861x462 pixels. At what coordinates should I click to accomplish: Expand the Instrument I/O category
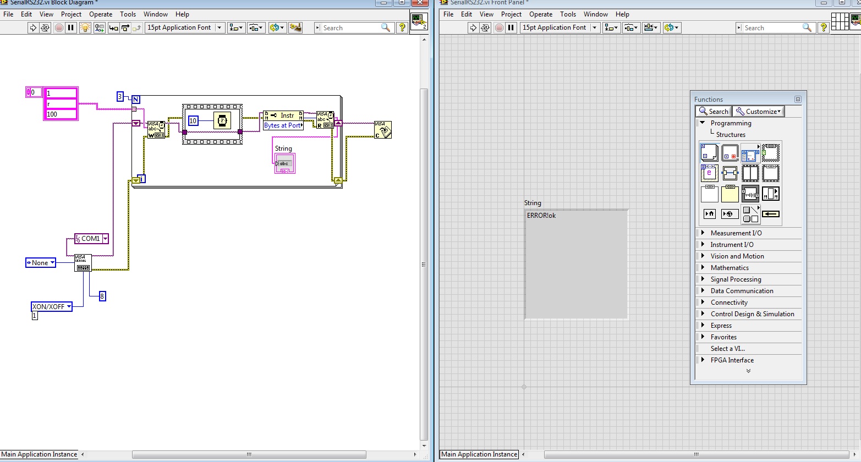coord(732,245)
